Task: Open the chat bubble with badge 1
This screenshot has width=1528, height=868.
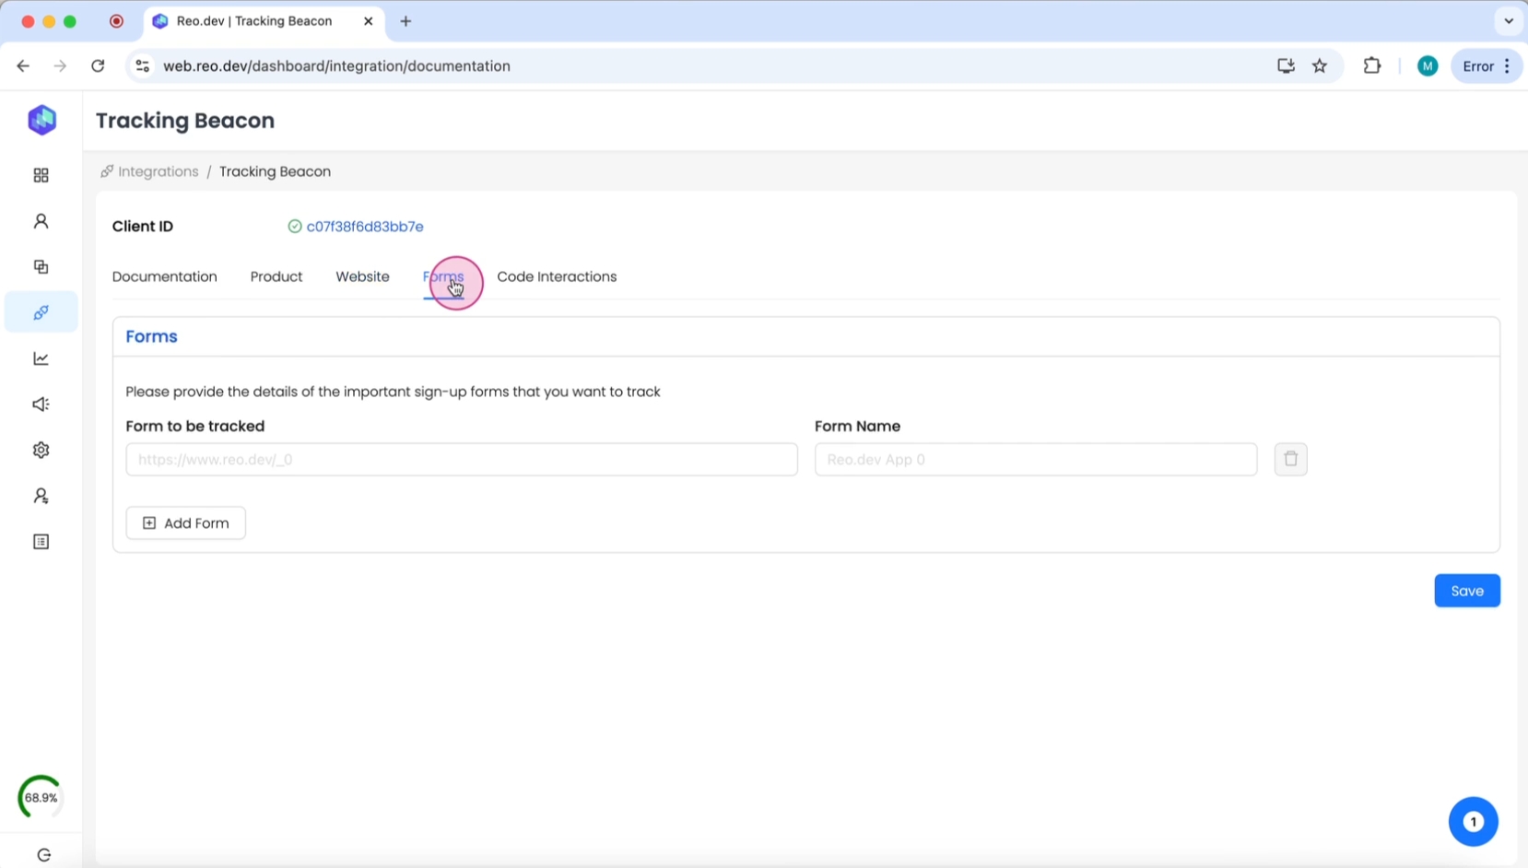Action: [x=1473, y=821]
